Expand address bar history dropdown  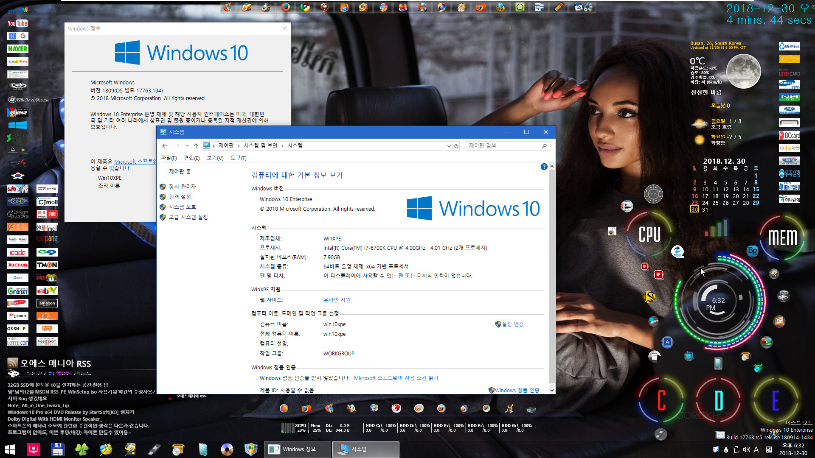pyautogui.click(x=449, y=146)
